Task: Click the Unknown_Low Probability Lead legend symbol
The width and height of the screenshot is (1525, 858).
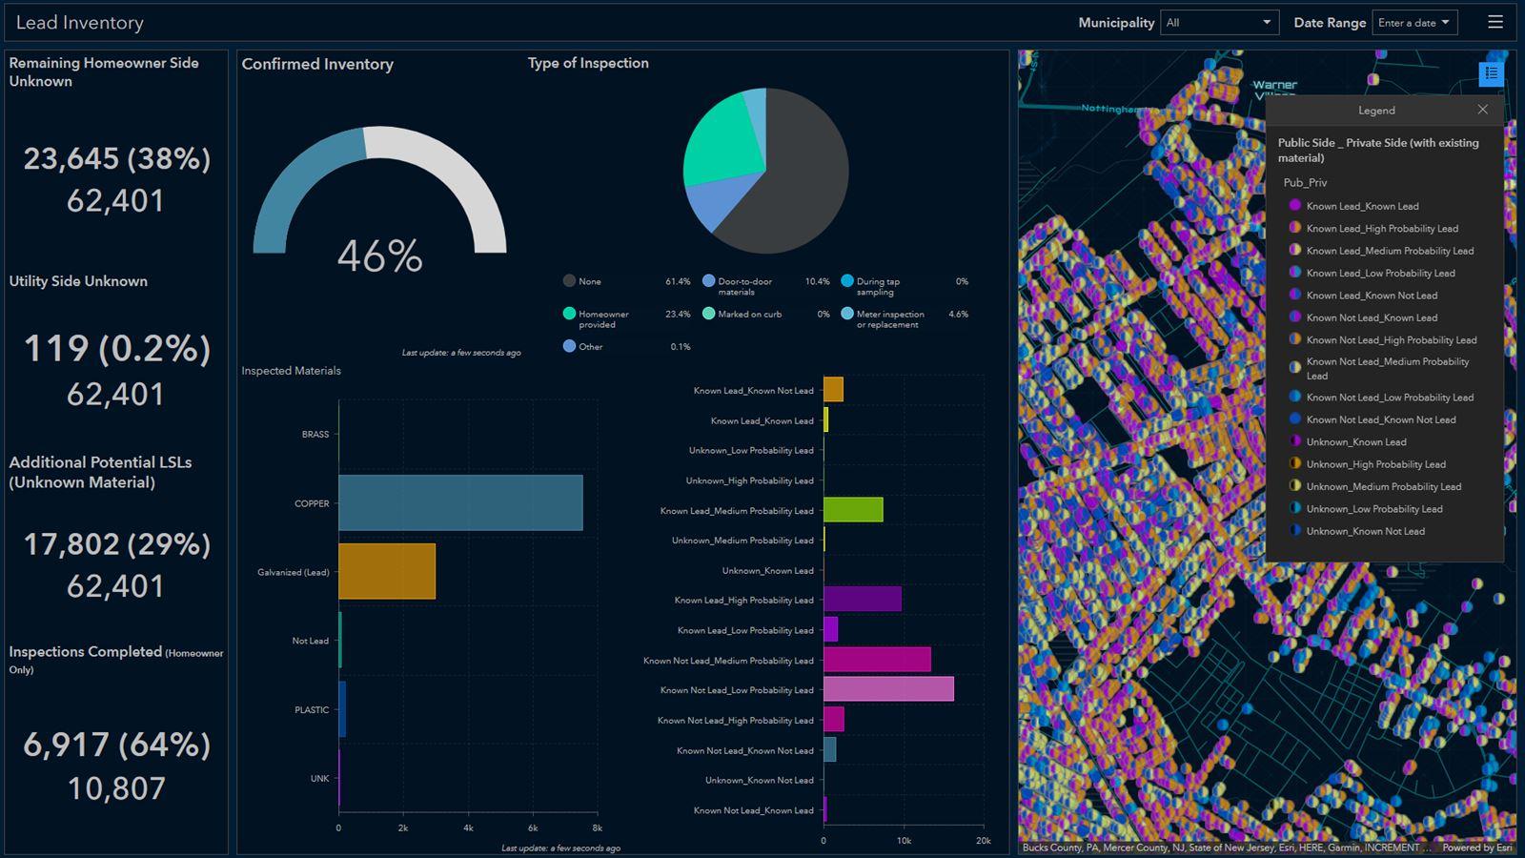Action: [x=1295, y=508]
